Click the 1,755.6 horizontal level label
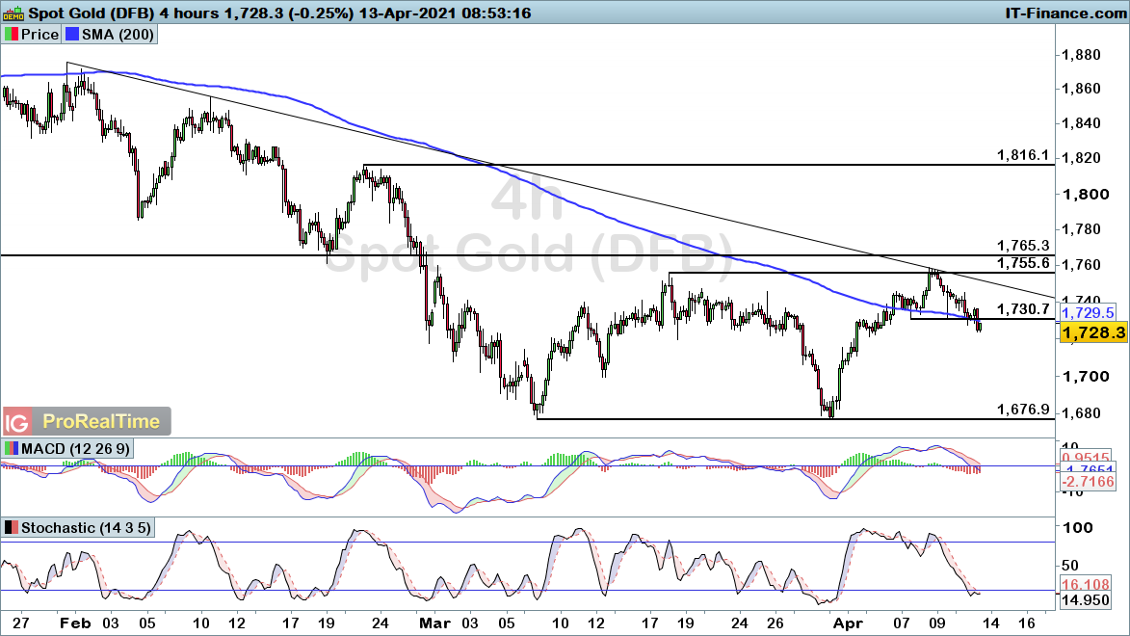The image size is (1130, 636). coord(1023,263)
